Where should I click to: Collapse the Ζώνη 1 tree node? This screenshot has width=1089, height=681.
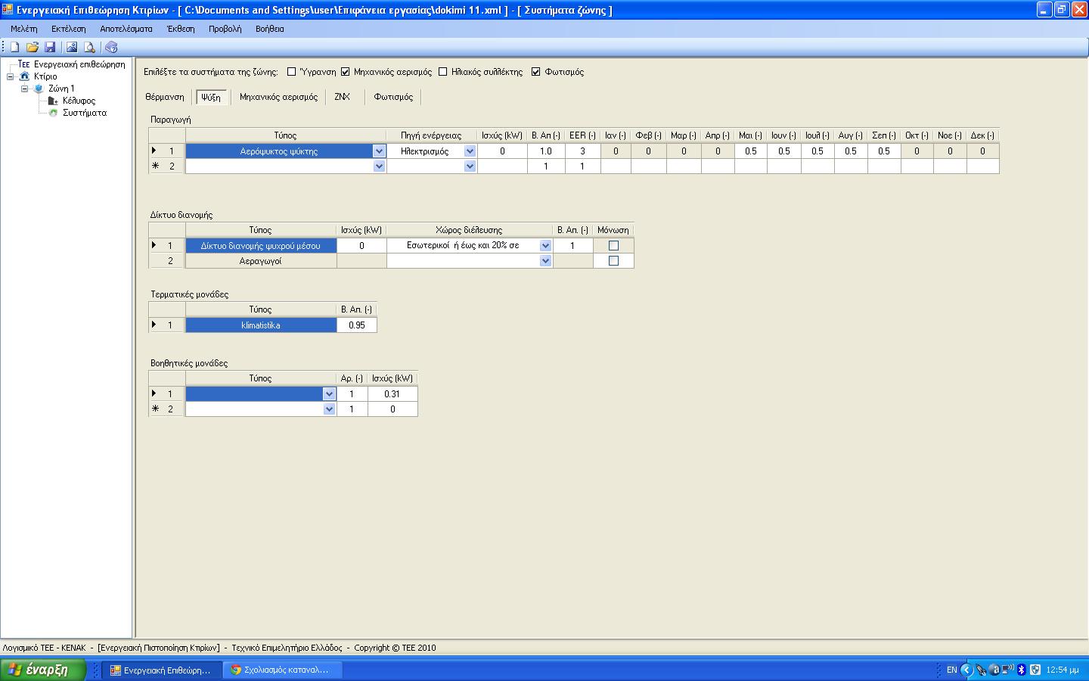24,89
